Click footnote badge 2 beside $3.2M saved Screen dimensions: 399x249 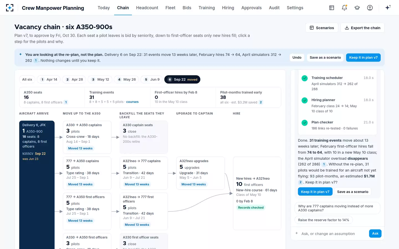pyautogui.click(x=261, y=102)
